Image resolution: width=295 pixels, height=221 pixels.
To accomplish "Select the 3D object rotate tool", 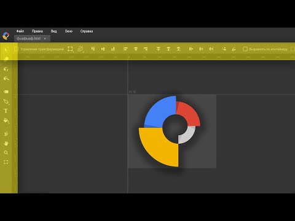I will point(6,69).
